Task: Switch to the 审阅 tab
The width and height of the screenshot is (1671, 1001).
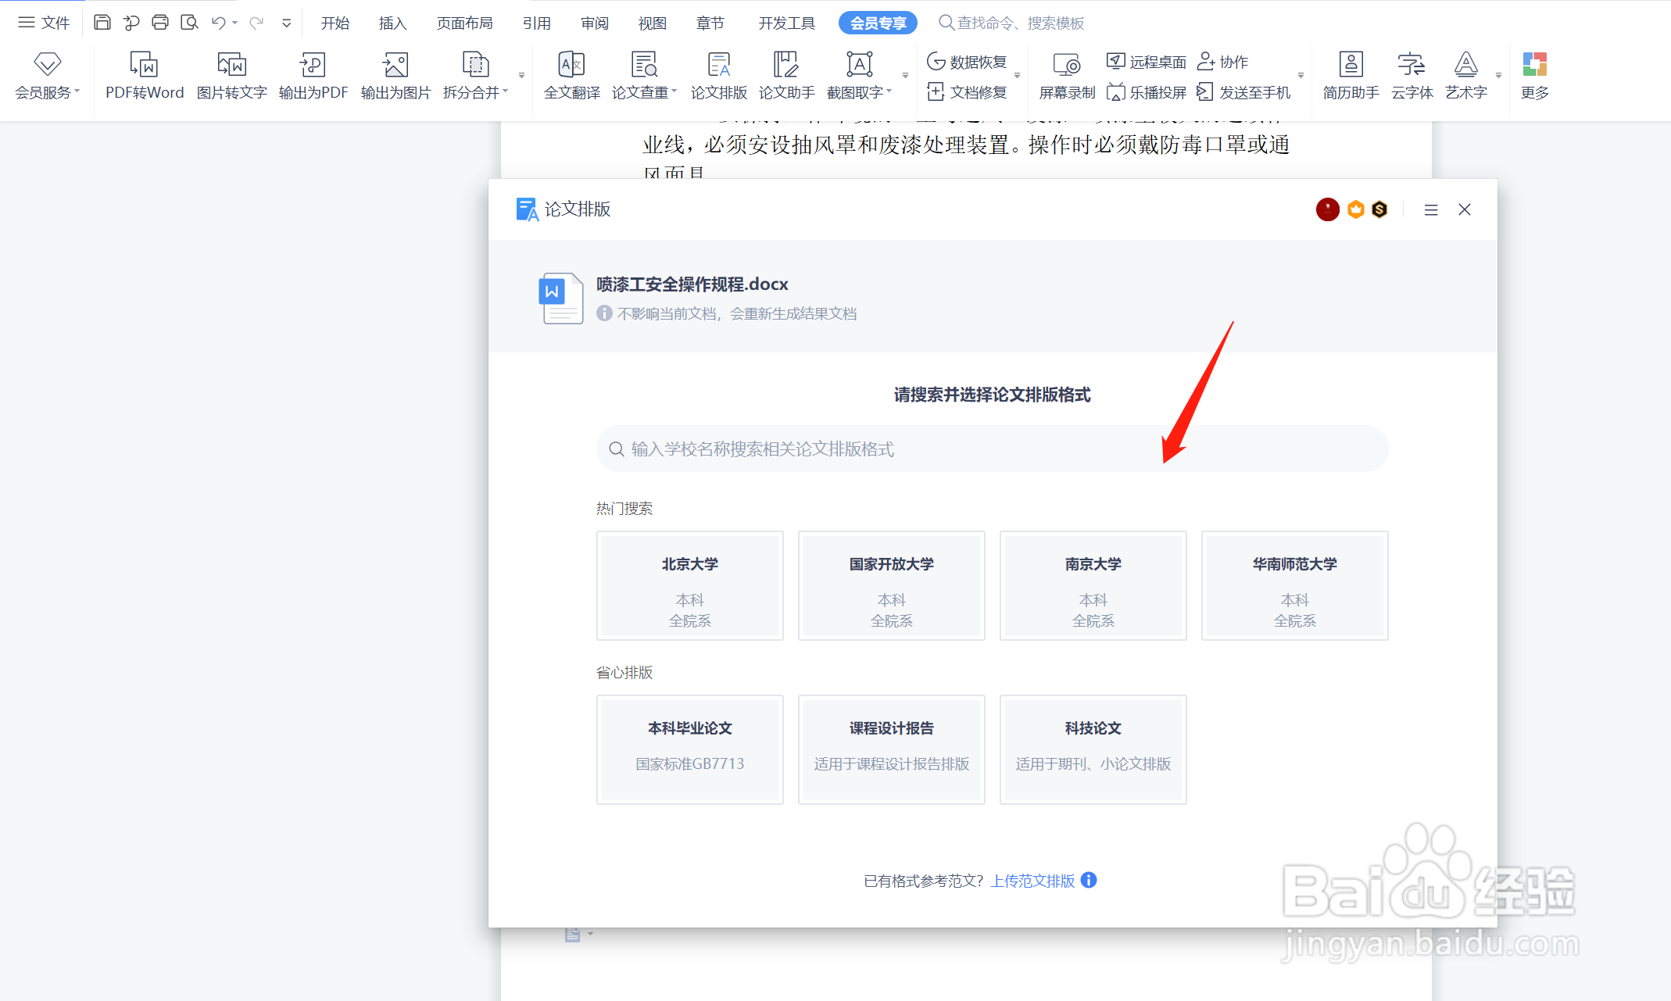Action: pyautogui.click(x=595, y=23)
